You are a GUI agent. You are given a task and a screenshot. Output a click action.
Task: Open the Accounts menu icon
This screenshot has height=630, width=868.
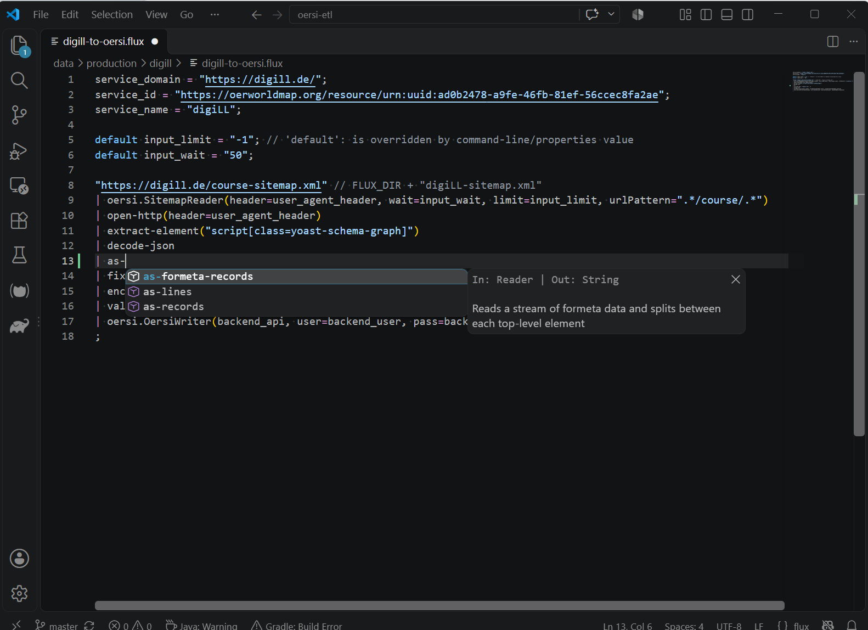[19, 559]
